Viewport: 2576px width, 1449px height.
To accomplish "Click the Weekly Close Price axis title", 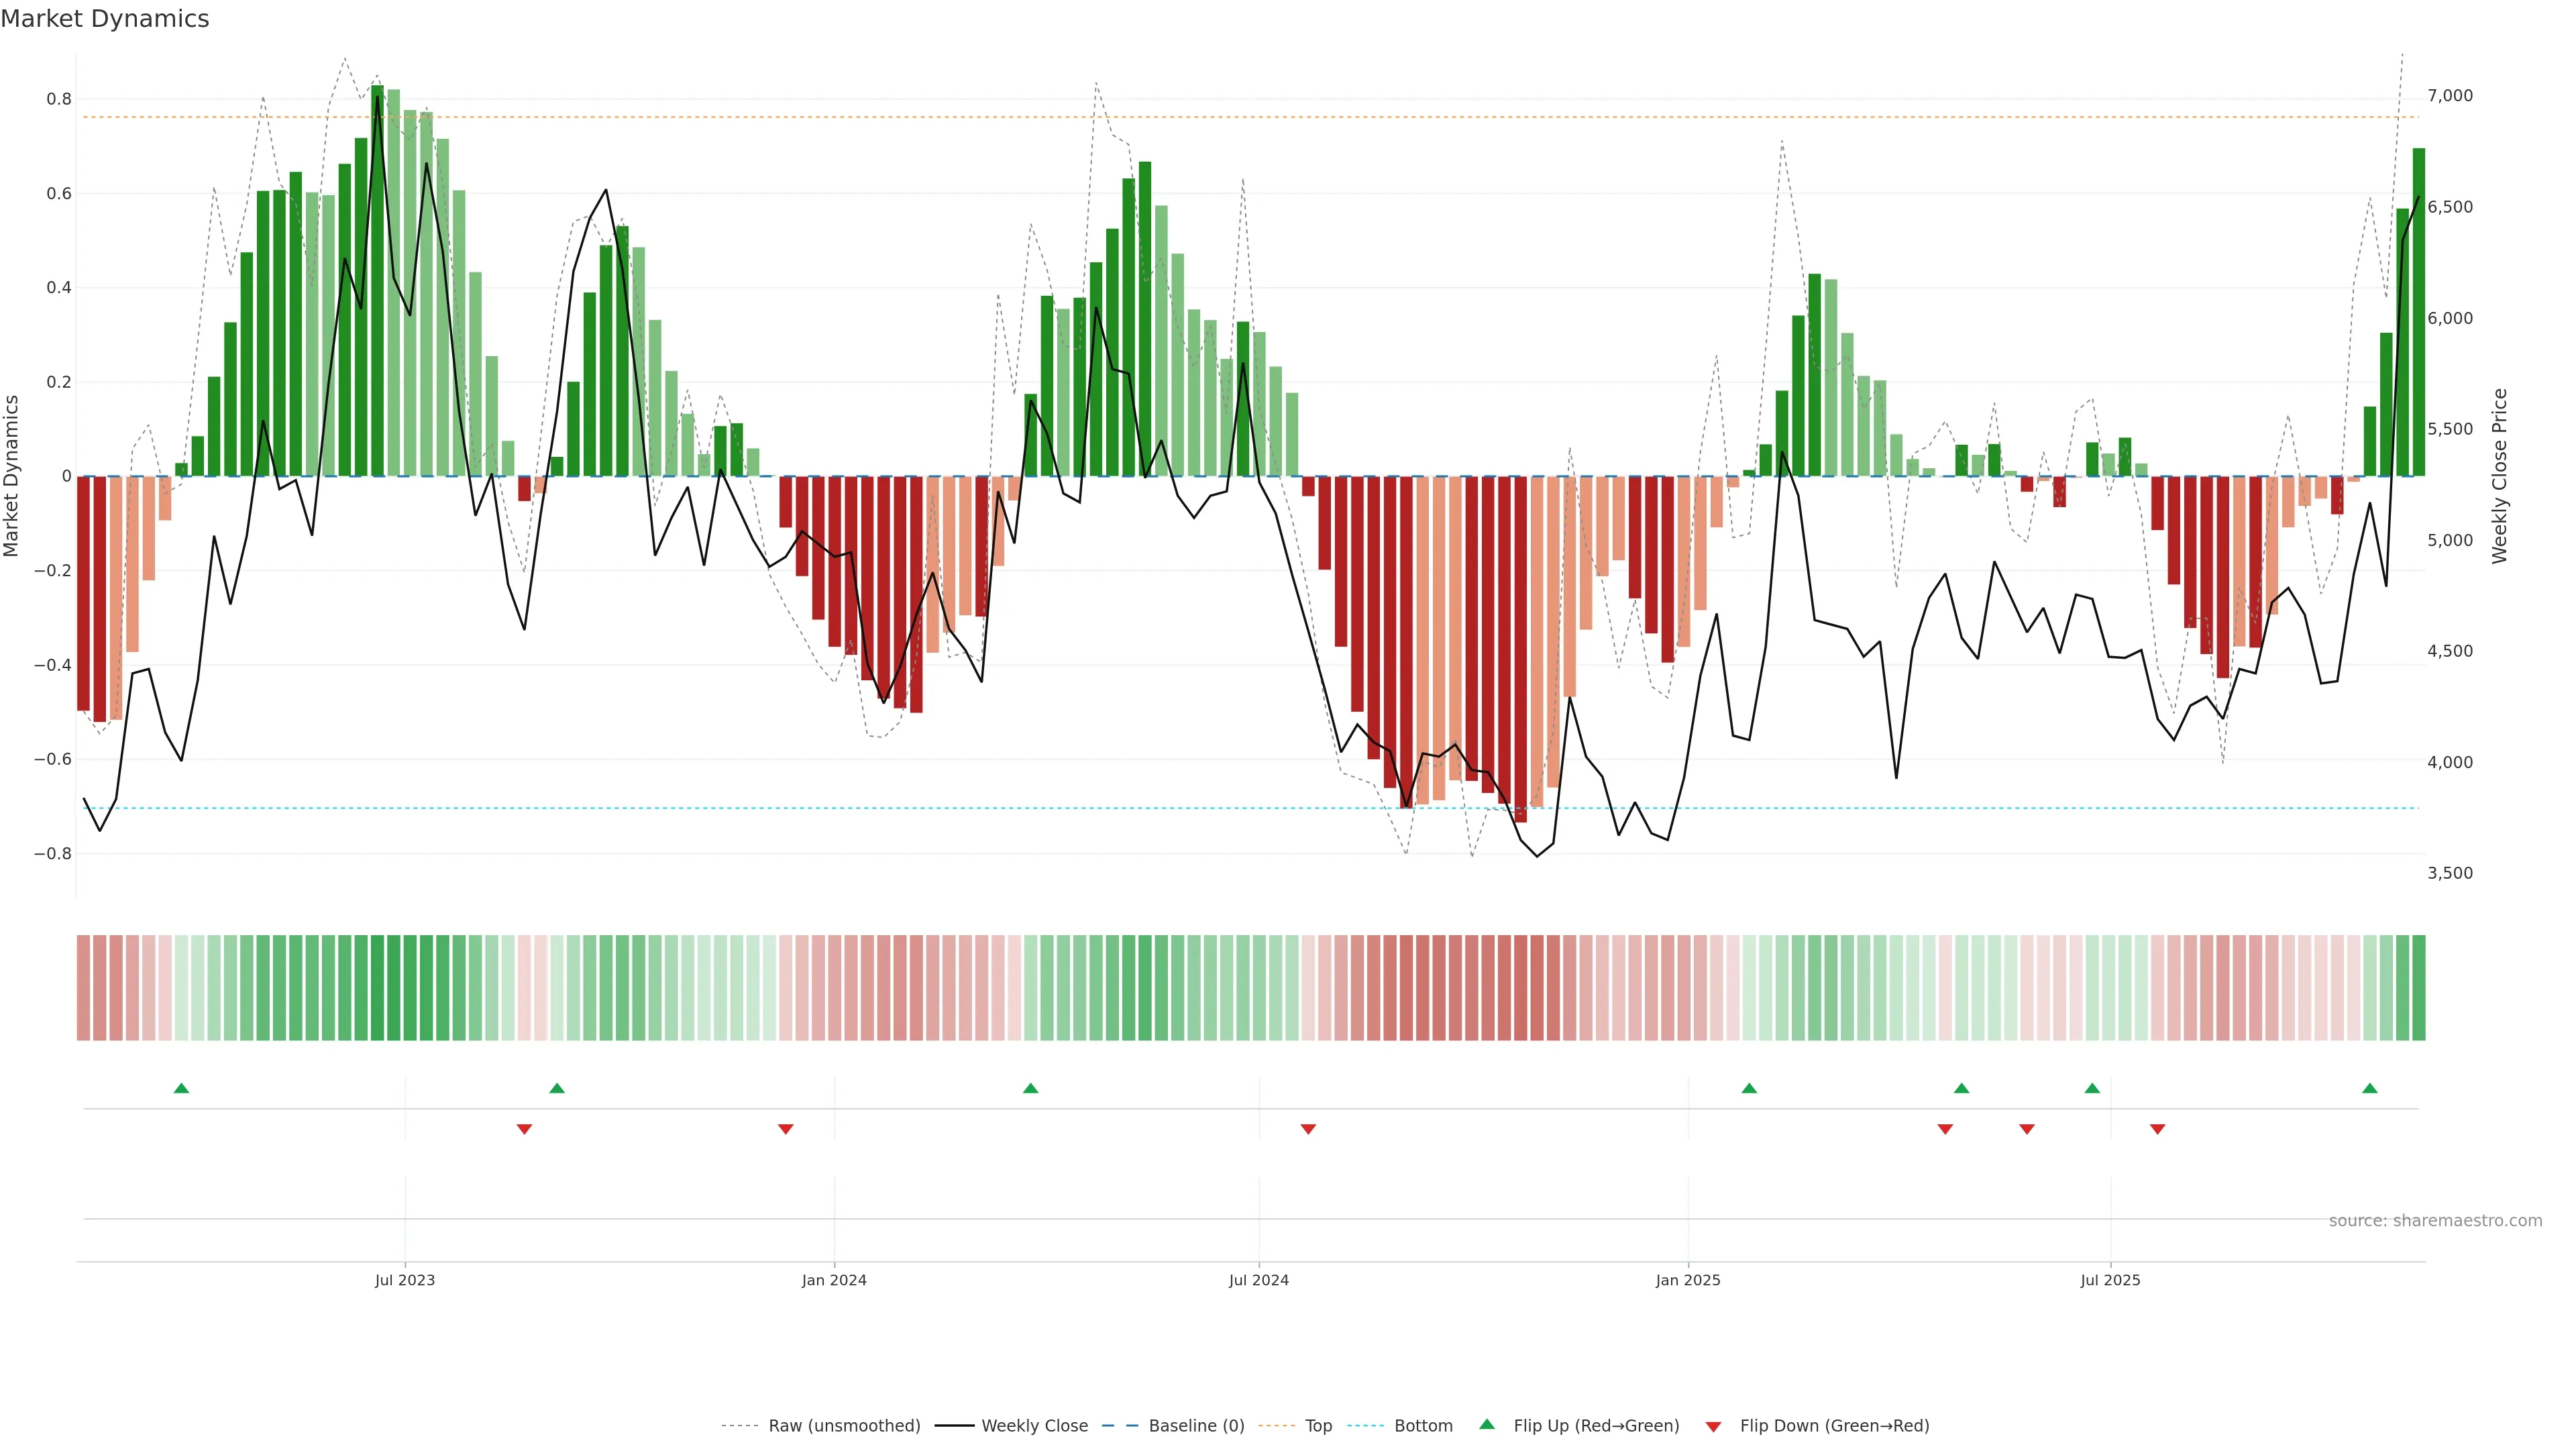I will 2499,476.
